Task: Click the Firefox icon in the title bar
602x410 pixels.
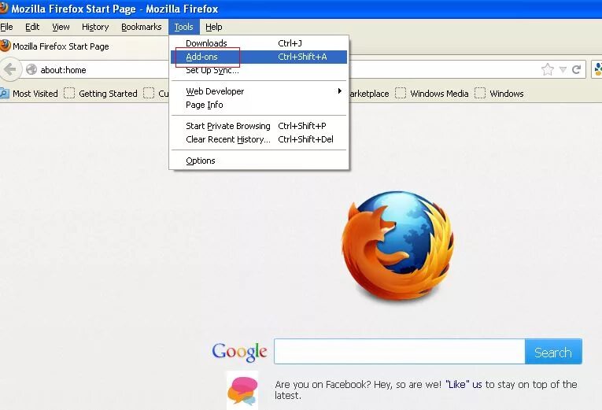Action: pyautogui.click(x=3, y=8)
